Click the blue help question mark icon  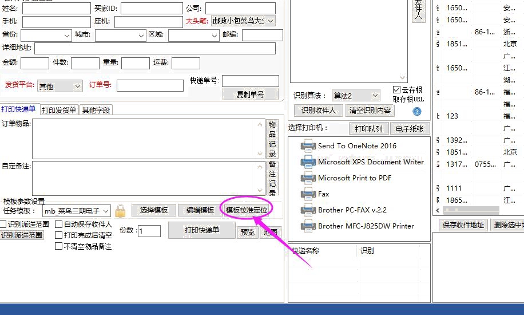pyautogui.click(x=417, y=112)
